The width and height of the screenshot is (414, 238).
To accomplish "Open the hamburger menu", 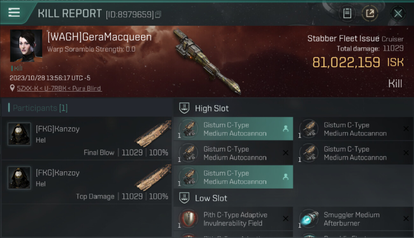I will point(14,13).
